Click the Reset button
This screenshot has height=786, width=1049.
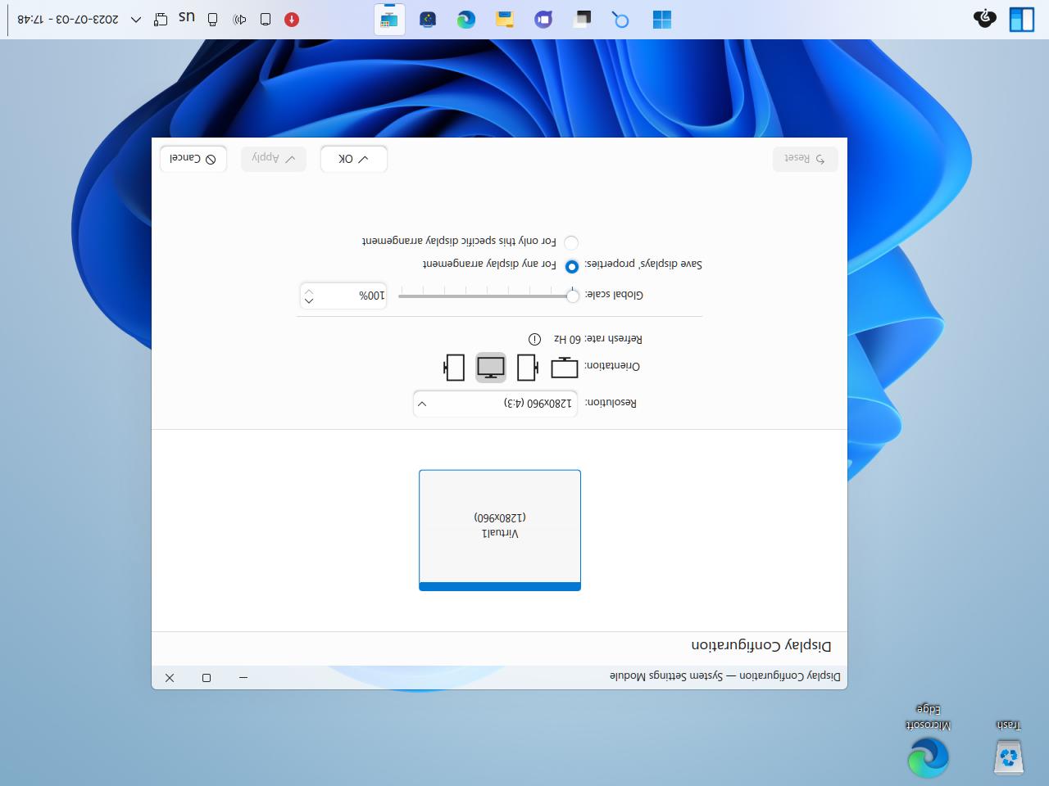coord(805,159)
